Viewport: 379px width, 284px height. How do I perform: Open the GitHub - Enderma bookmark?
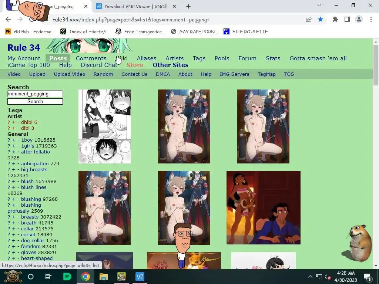tap(30, 32)
